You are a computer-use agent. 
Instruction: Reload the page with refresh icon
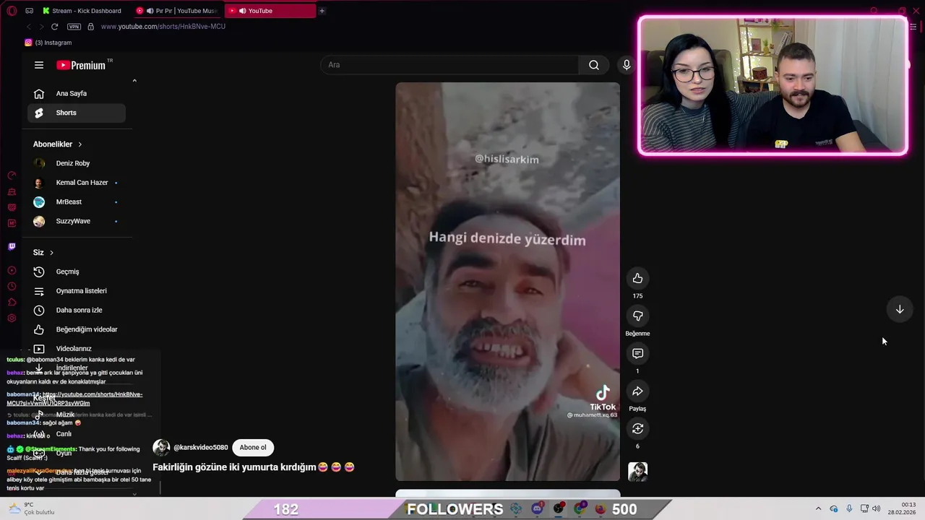click(x=54, y=27)
